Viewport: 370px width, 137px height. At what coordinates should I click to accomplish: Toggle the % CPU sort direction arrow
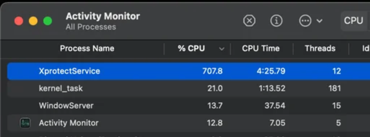pos(222,49)
